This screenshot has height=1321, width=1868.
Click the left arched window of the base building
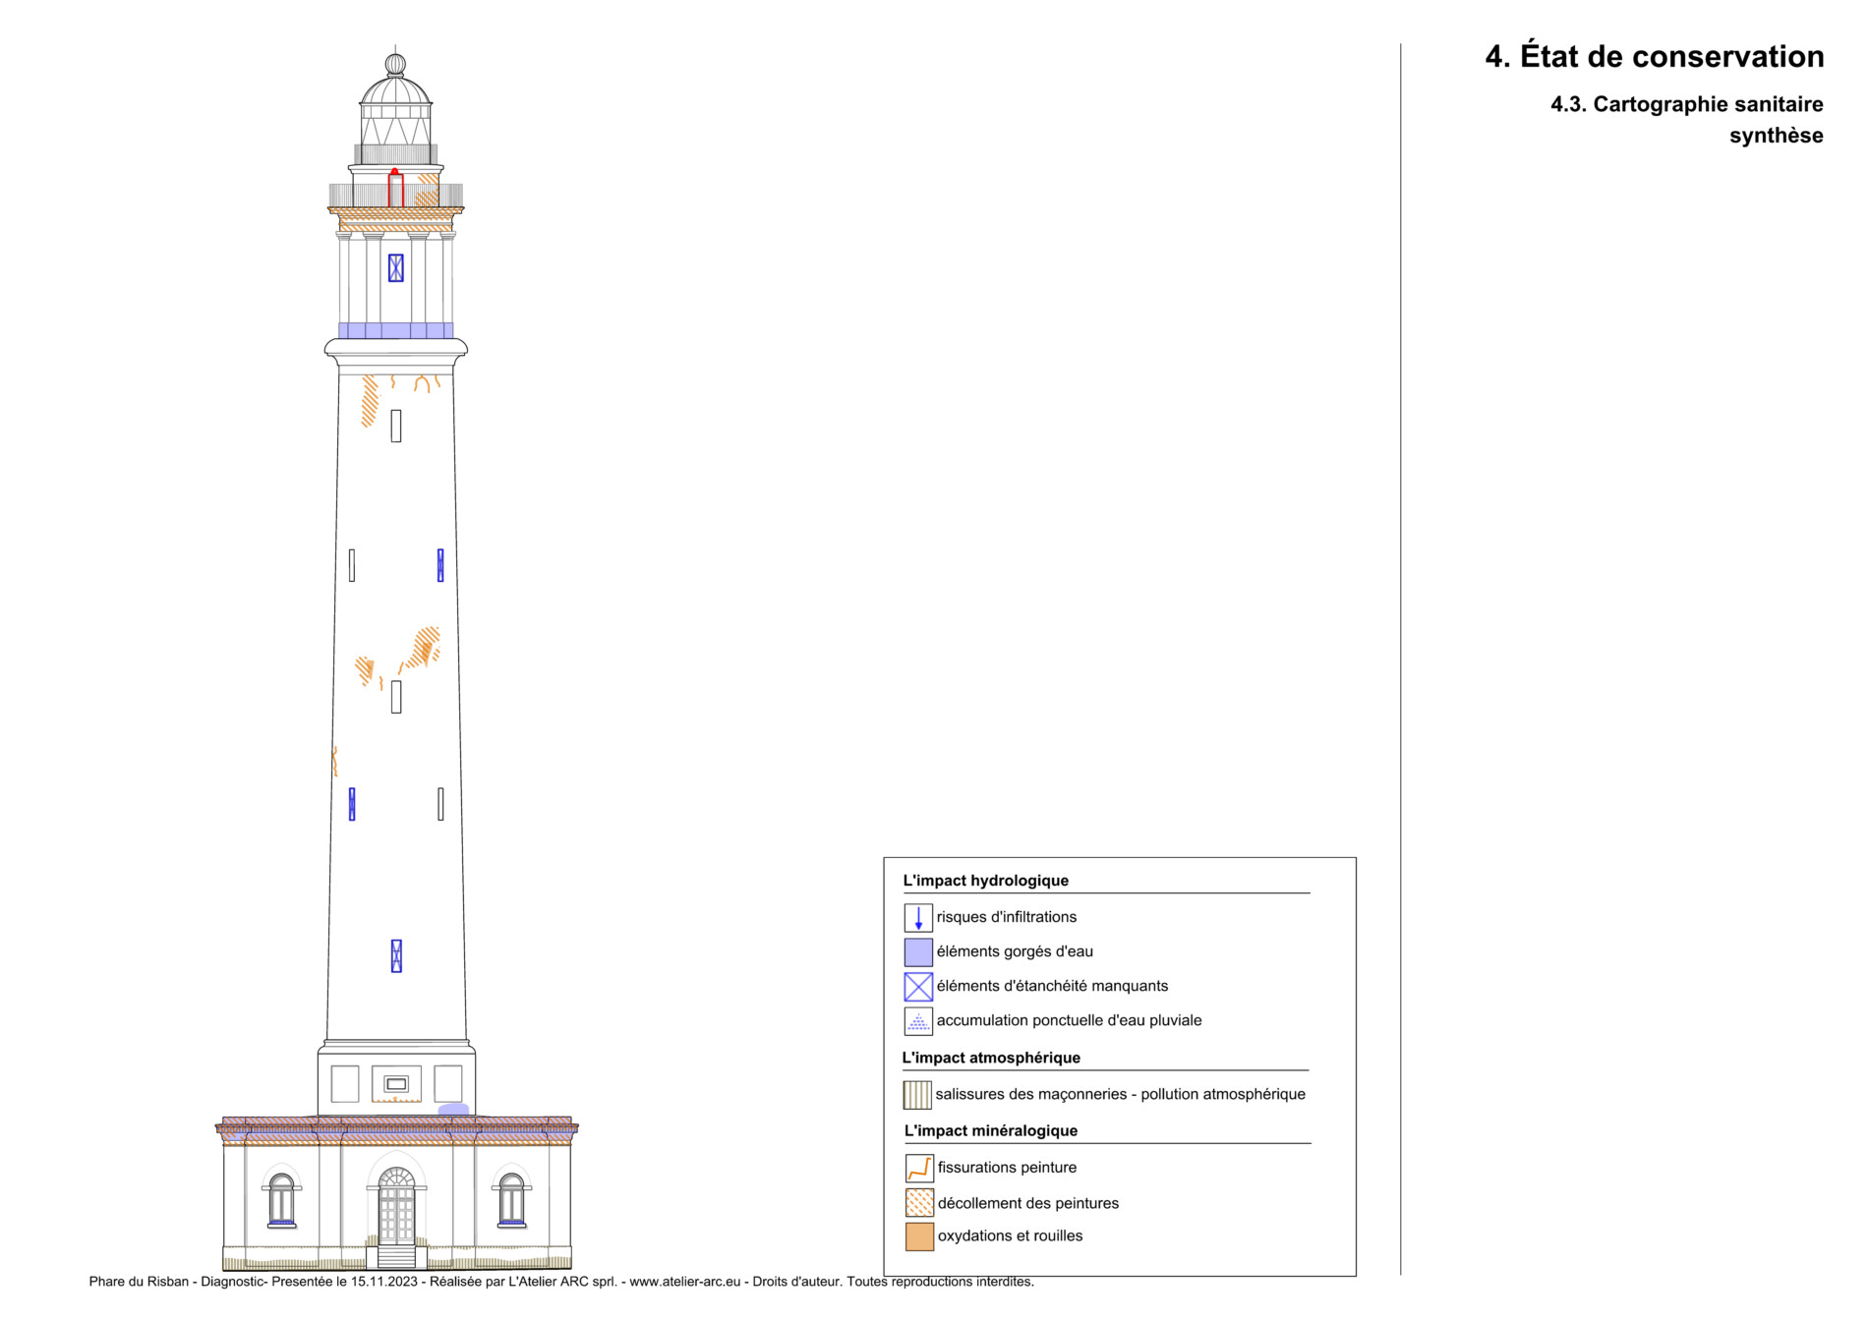point(282,1199)
